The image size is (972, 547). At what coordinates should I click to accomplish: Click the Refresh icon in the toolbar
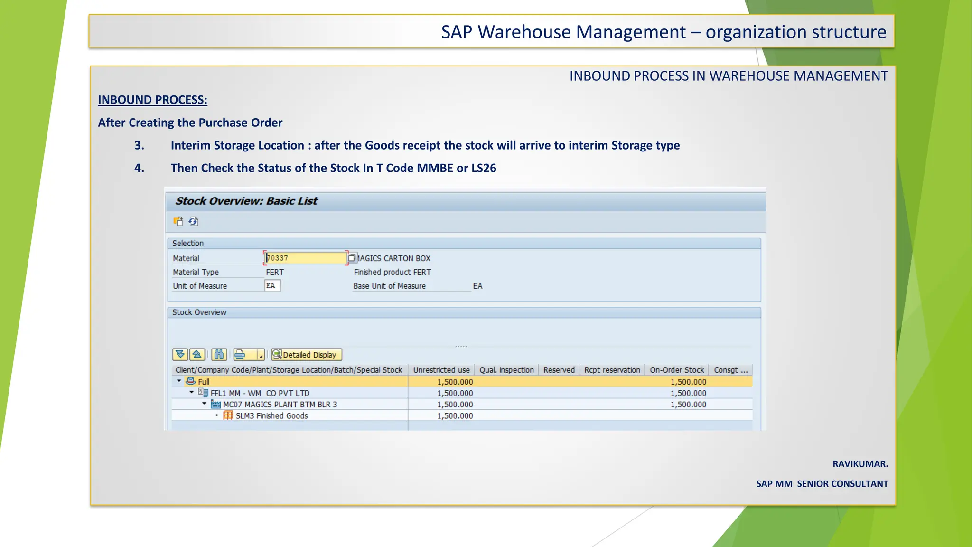(x=194, y=221)
